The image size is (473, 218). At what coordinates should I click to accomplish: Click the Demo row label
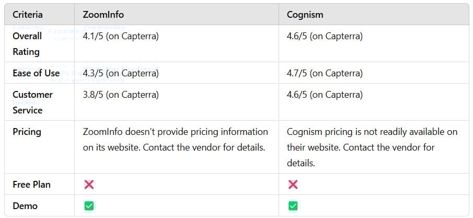pyautogui.click(x=25, y=206)
